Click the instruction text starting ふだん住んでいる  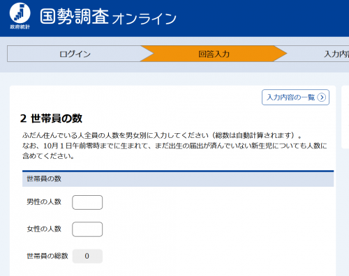coord(162,135)
